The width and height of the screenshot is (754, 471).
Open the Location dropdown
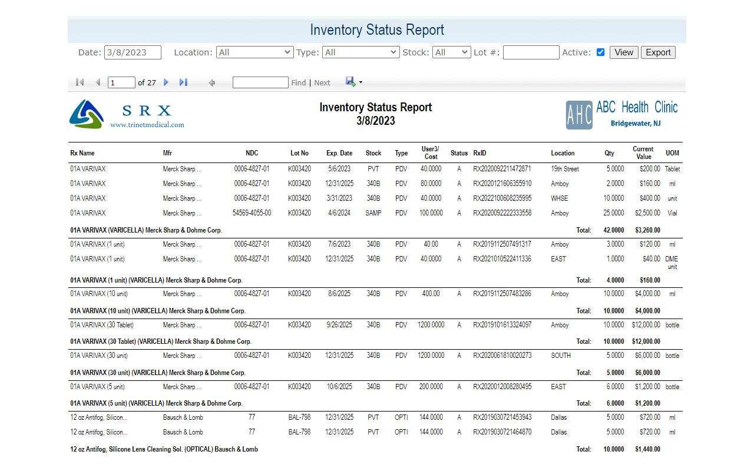click(254, 52)
